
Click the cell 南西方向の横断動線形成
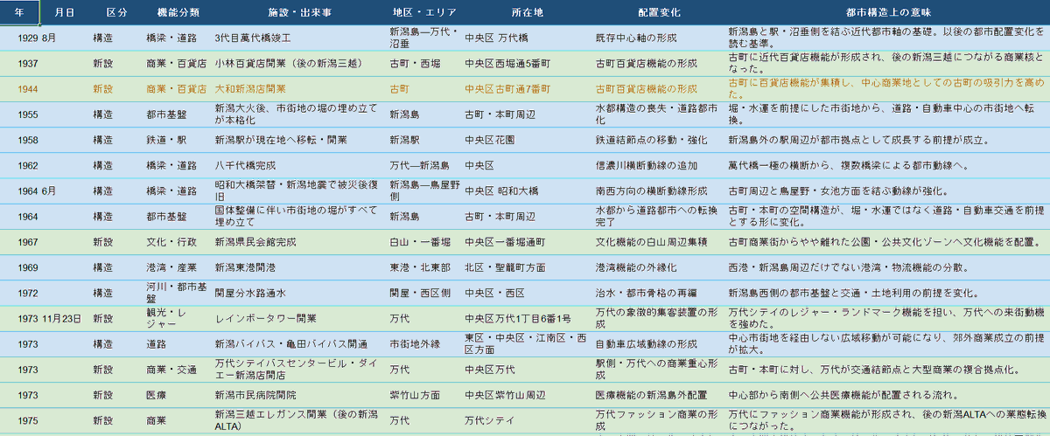coord(659,190)
